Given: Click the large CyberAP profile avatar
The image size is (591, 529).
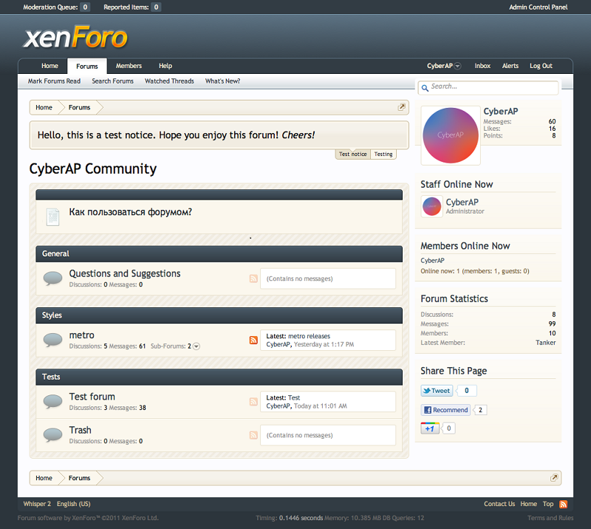Looking at the screenshot, I should click(x=451, y=135).
